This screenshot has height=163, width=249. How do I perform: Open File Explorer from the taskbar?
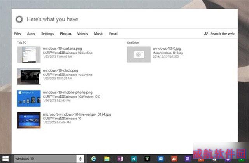[107, 159]
